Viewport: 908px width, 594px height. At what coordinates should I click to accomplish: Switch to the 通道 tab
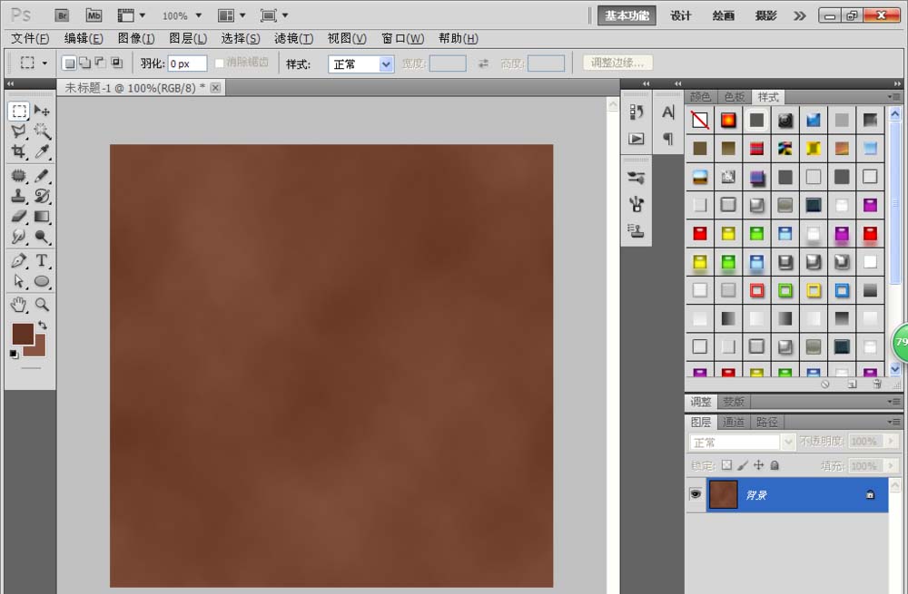(x=734, y=422)
